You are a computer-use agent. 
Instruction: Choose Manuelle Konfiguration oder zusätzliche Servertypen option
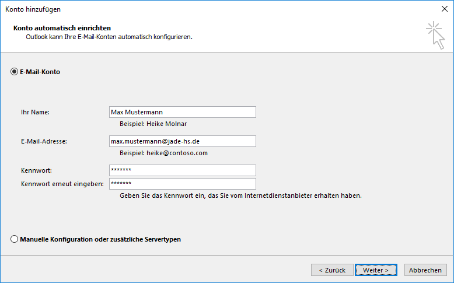(14, 239)
